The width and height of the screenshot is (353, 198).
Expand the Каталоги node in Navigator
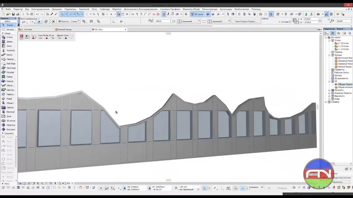pos(329,90)
